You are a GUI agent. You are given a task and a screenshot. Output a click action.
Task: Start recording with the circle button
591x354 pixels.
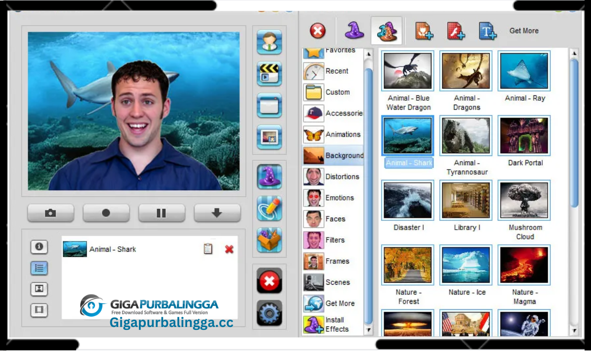tap(106, 213)
